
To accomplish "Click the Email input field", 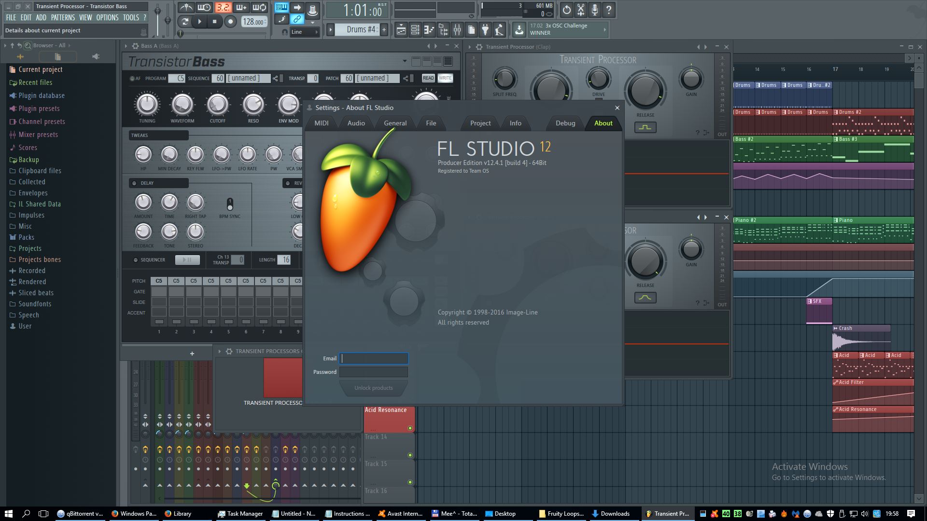I will click(374, 358).
